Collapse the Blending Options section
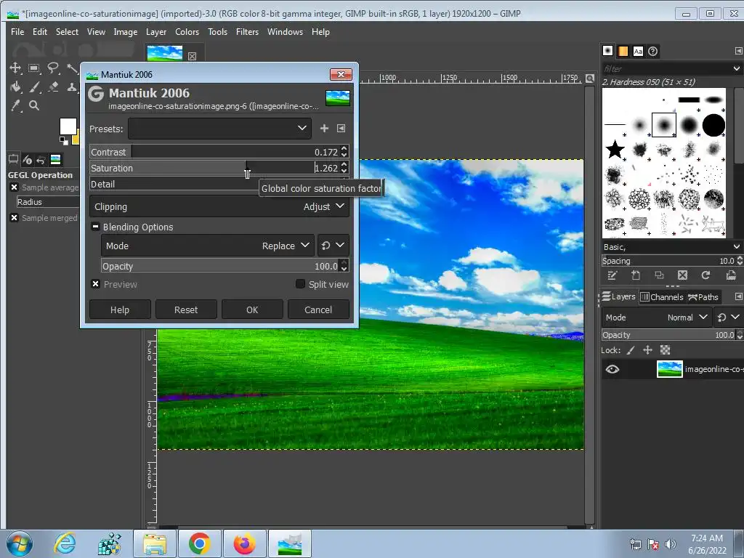This screenshot has height=558, width=744. tap(95, 227)
